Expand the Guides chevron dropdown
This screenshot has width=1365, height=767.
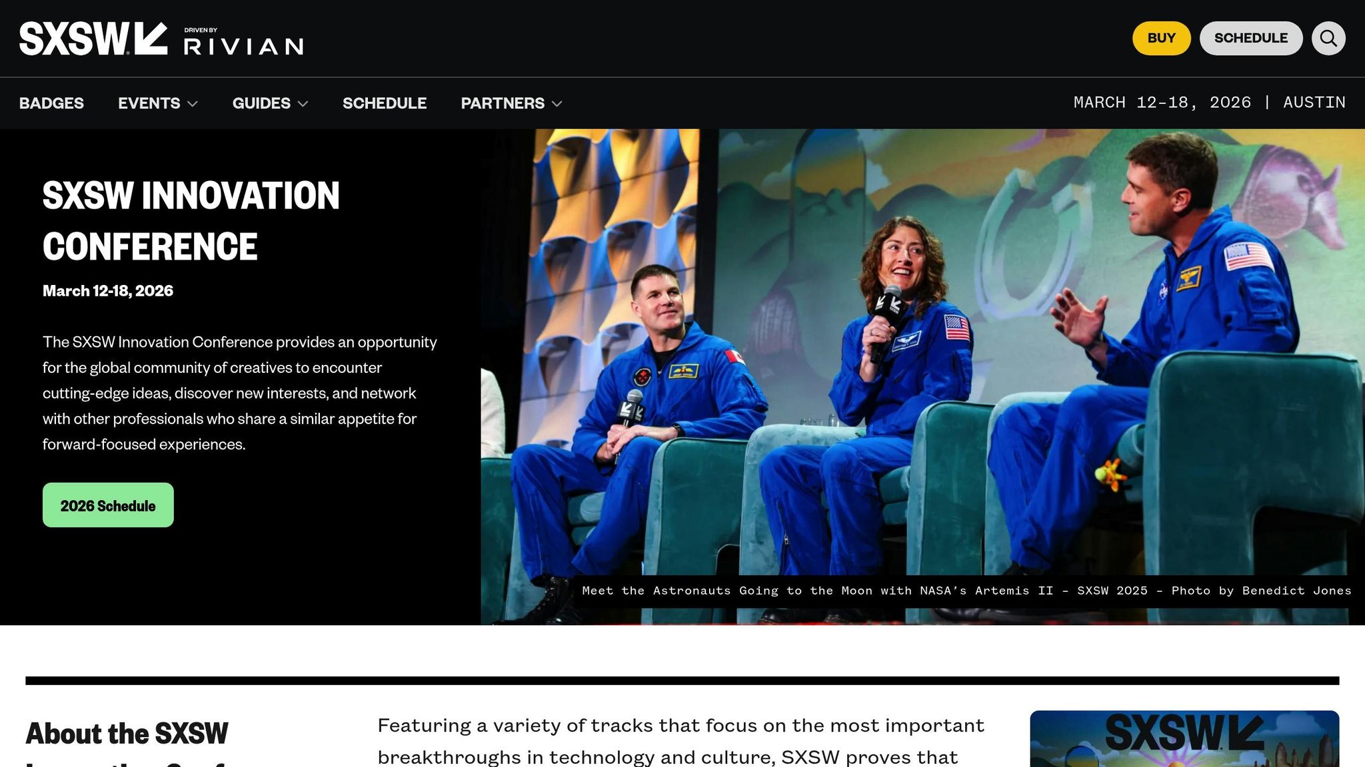303,104
